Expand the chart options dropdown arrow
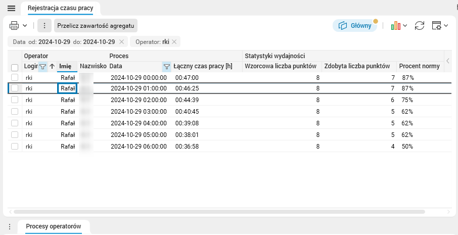Screen dimensions: 458x235 (405, 26)
